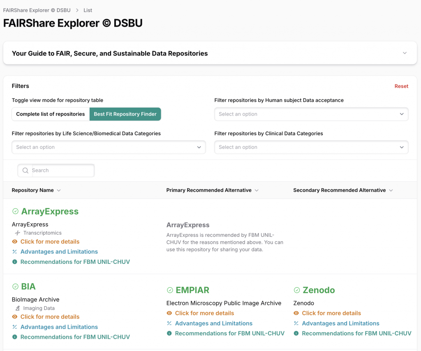This screenshot has width=421, height=351.
Task: Reset all filters
Action: 401,86
